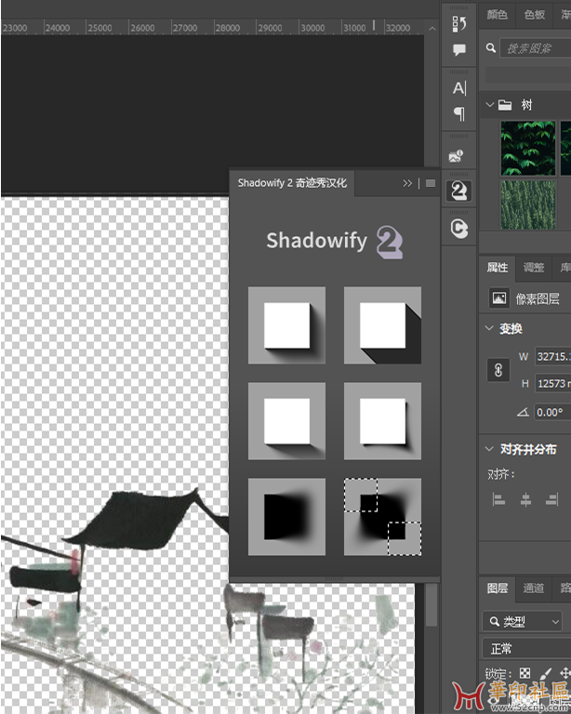Click the magnifier icon beside pattern search

[x=490, y=47]
